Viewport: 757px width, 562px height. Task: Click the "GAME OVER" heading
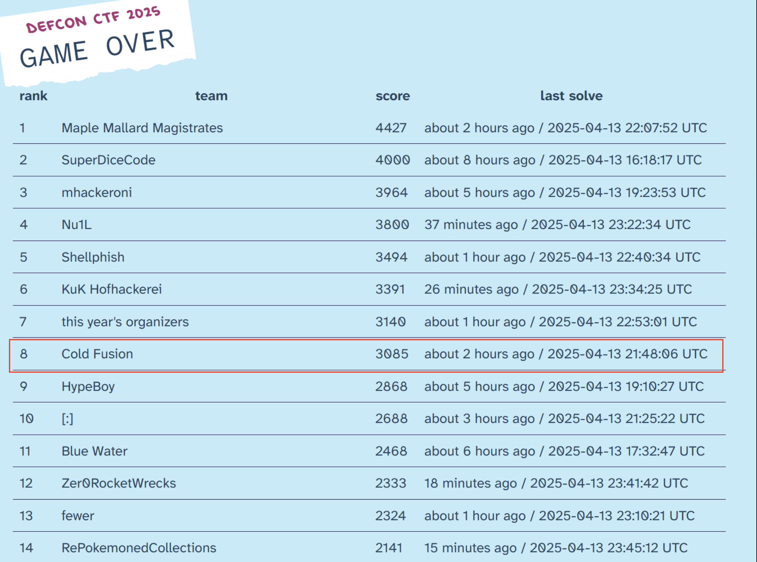(97, 48)
